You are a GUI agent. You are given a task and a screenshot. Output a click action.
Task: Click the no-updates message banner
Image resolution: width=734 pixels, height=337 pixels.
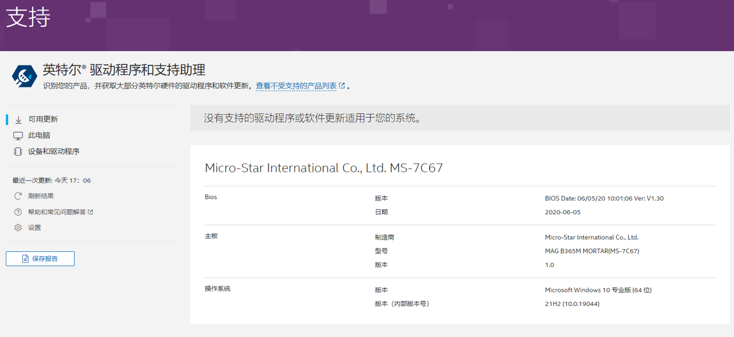click(x=460, y=118)
